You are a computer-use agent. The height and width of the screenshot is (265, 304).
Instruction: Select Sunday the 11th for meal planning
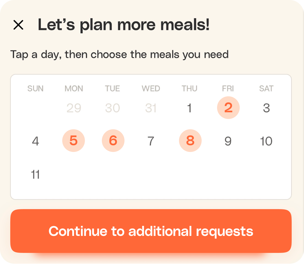click(x=36, y=174)
